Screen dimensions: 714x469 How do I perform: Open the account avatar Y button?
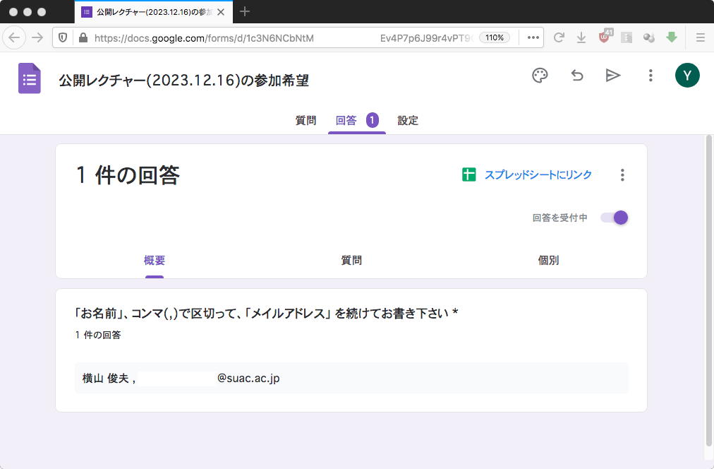[x=687, y=76]
